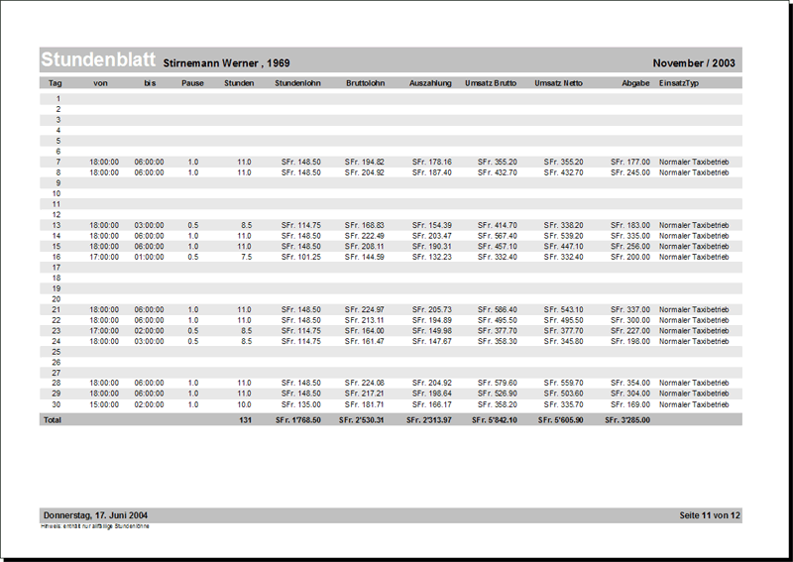Select total Abgabe SFr. 3'285.00
This screenshot has height=562, width=793.
(x=627, y=420)
